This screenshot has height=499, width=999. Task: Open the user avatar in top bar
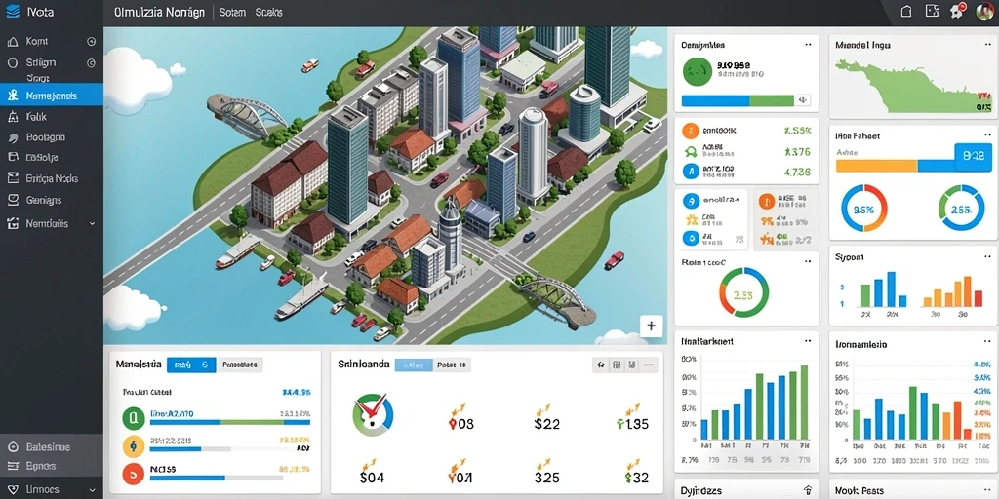(x=985, y=12)
